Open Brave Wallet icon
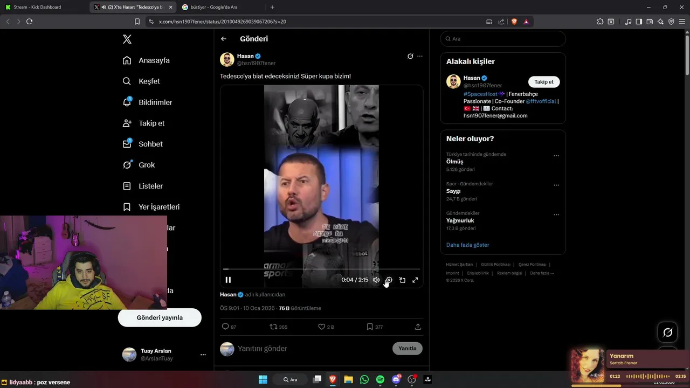 tap(650, 22)
